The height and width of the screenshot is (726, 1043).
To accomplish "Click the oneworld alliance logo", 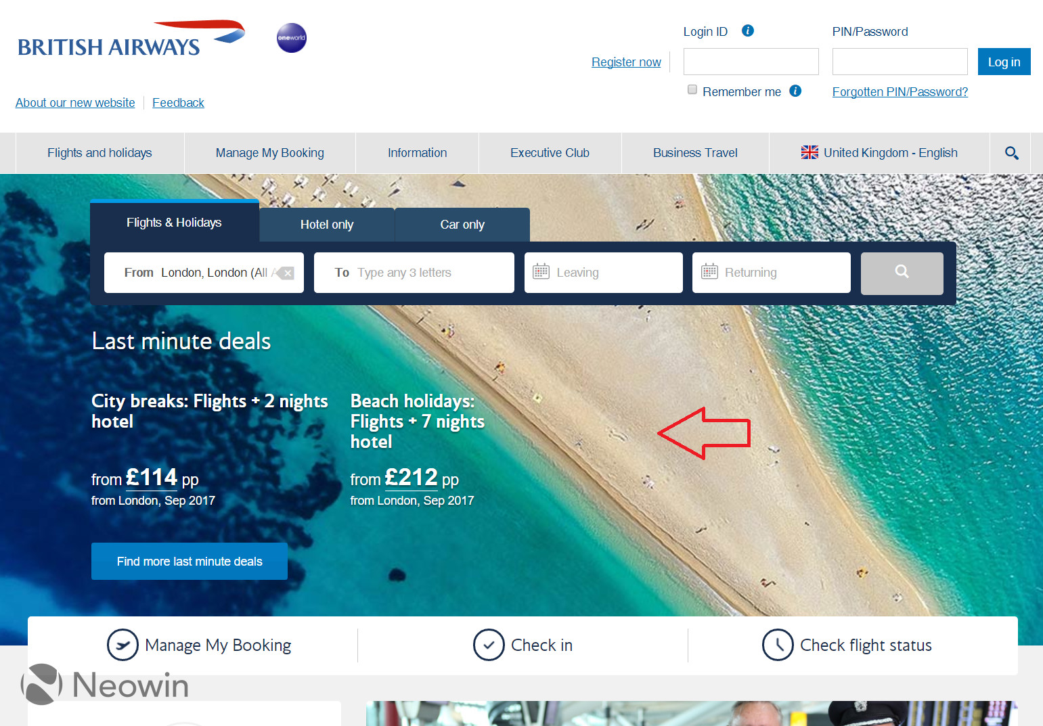I will point(292,38).
